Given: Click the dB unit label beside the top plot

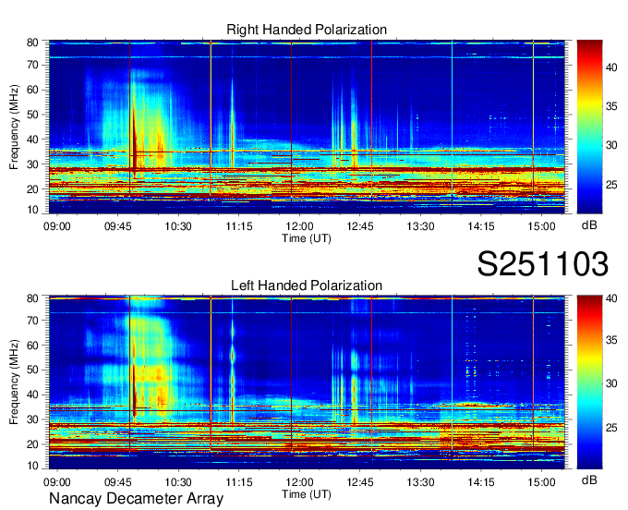Looking at the screenshot, I should tap(589, 225).
